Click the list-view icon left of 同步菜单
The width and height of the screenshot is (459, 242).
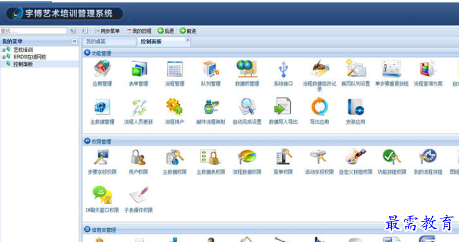[x=85, y=31]
